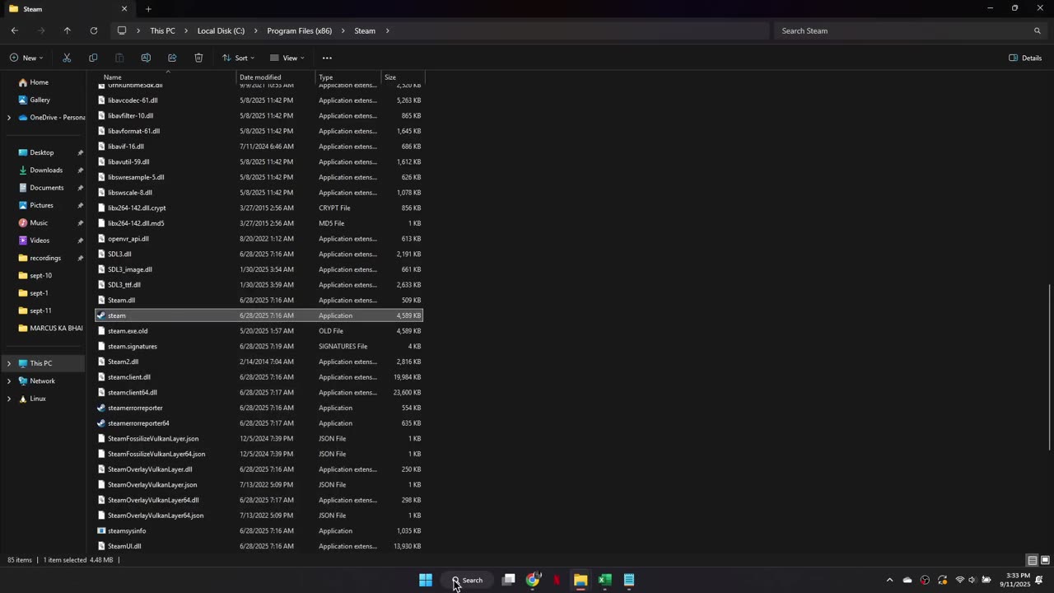Expand the Linux tree node
Screen dimensions: 1054x593
[x=9, y=399]
